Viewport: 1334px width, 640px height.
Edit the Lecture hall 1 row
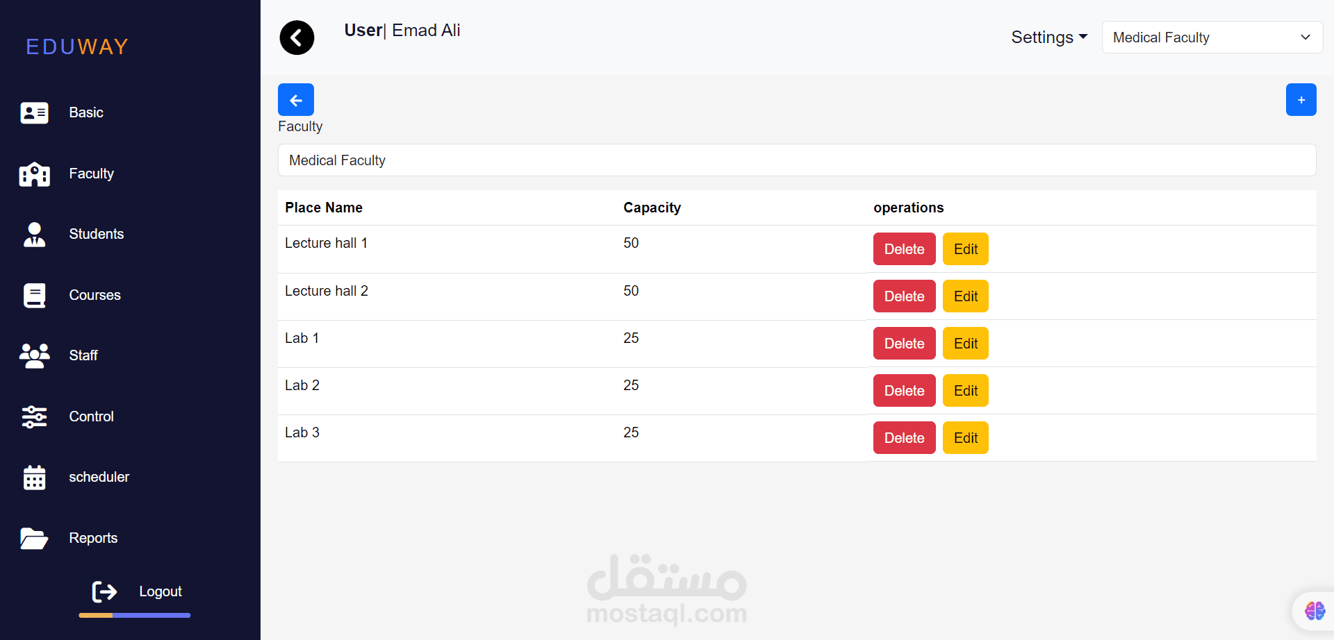966,249
